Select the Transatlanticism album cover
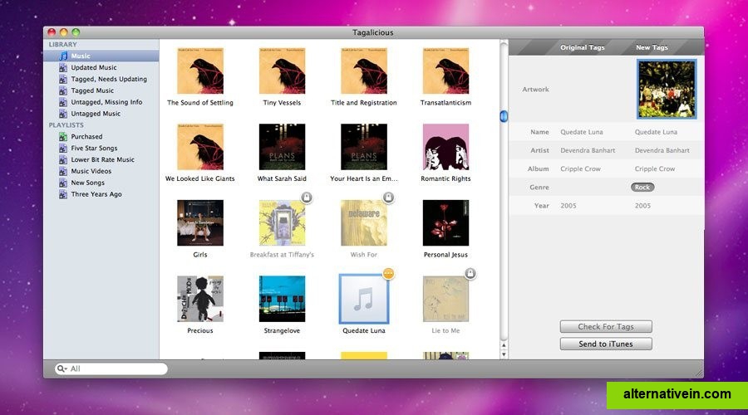The width and height of the screenshot is (748, 415). coord(445,71)
